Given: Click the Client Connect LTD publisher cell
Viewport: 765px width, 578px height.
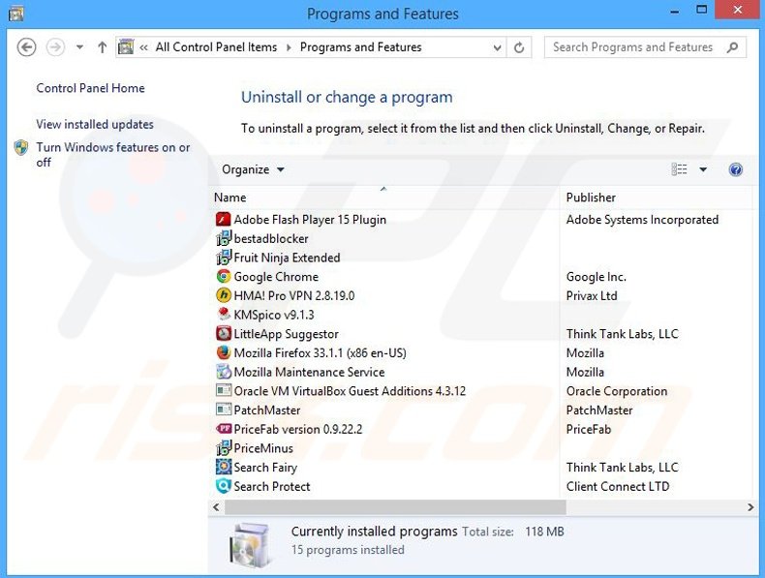Looking at the screenshot, I should click(x=618, y=486).
